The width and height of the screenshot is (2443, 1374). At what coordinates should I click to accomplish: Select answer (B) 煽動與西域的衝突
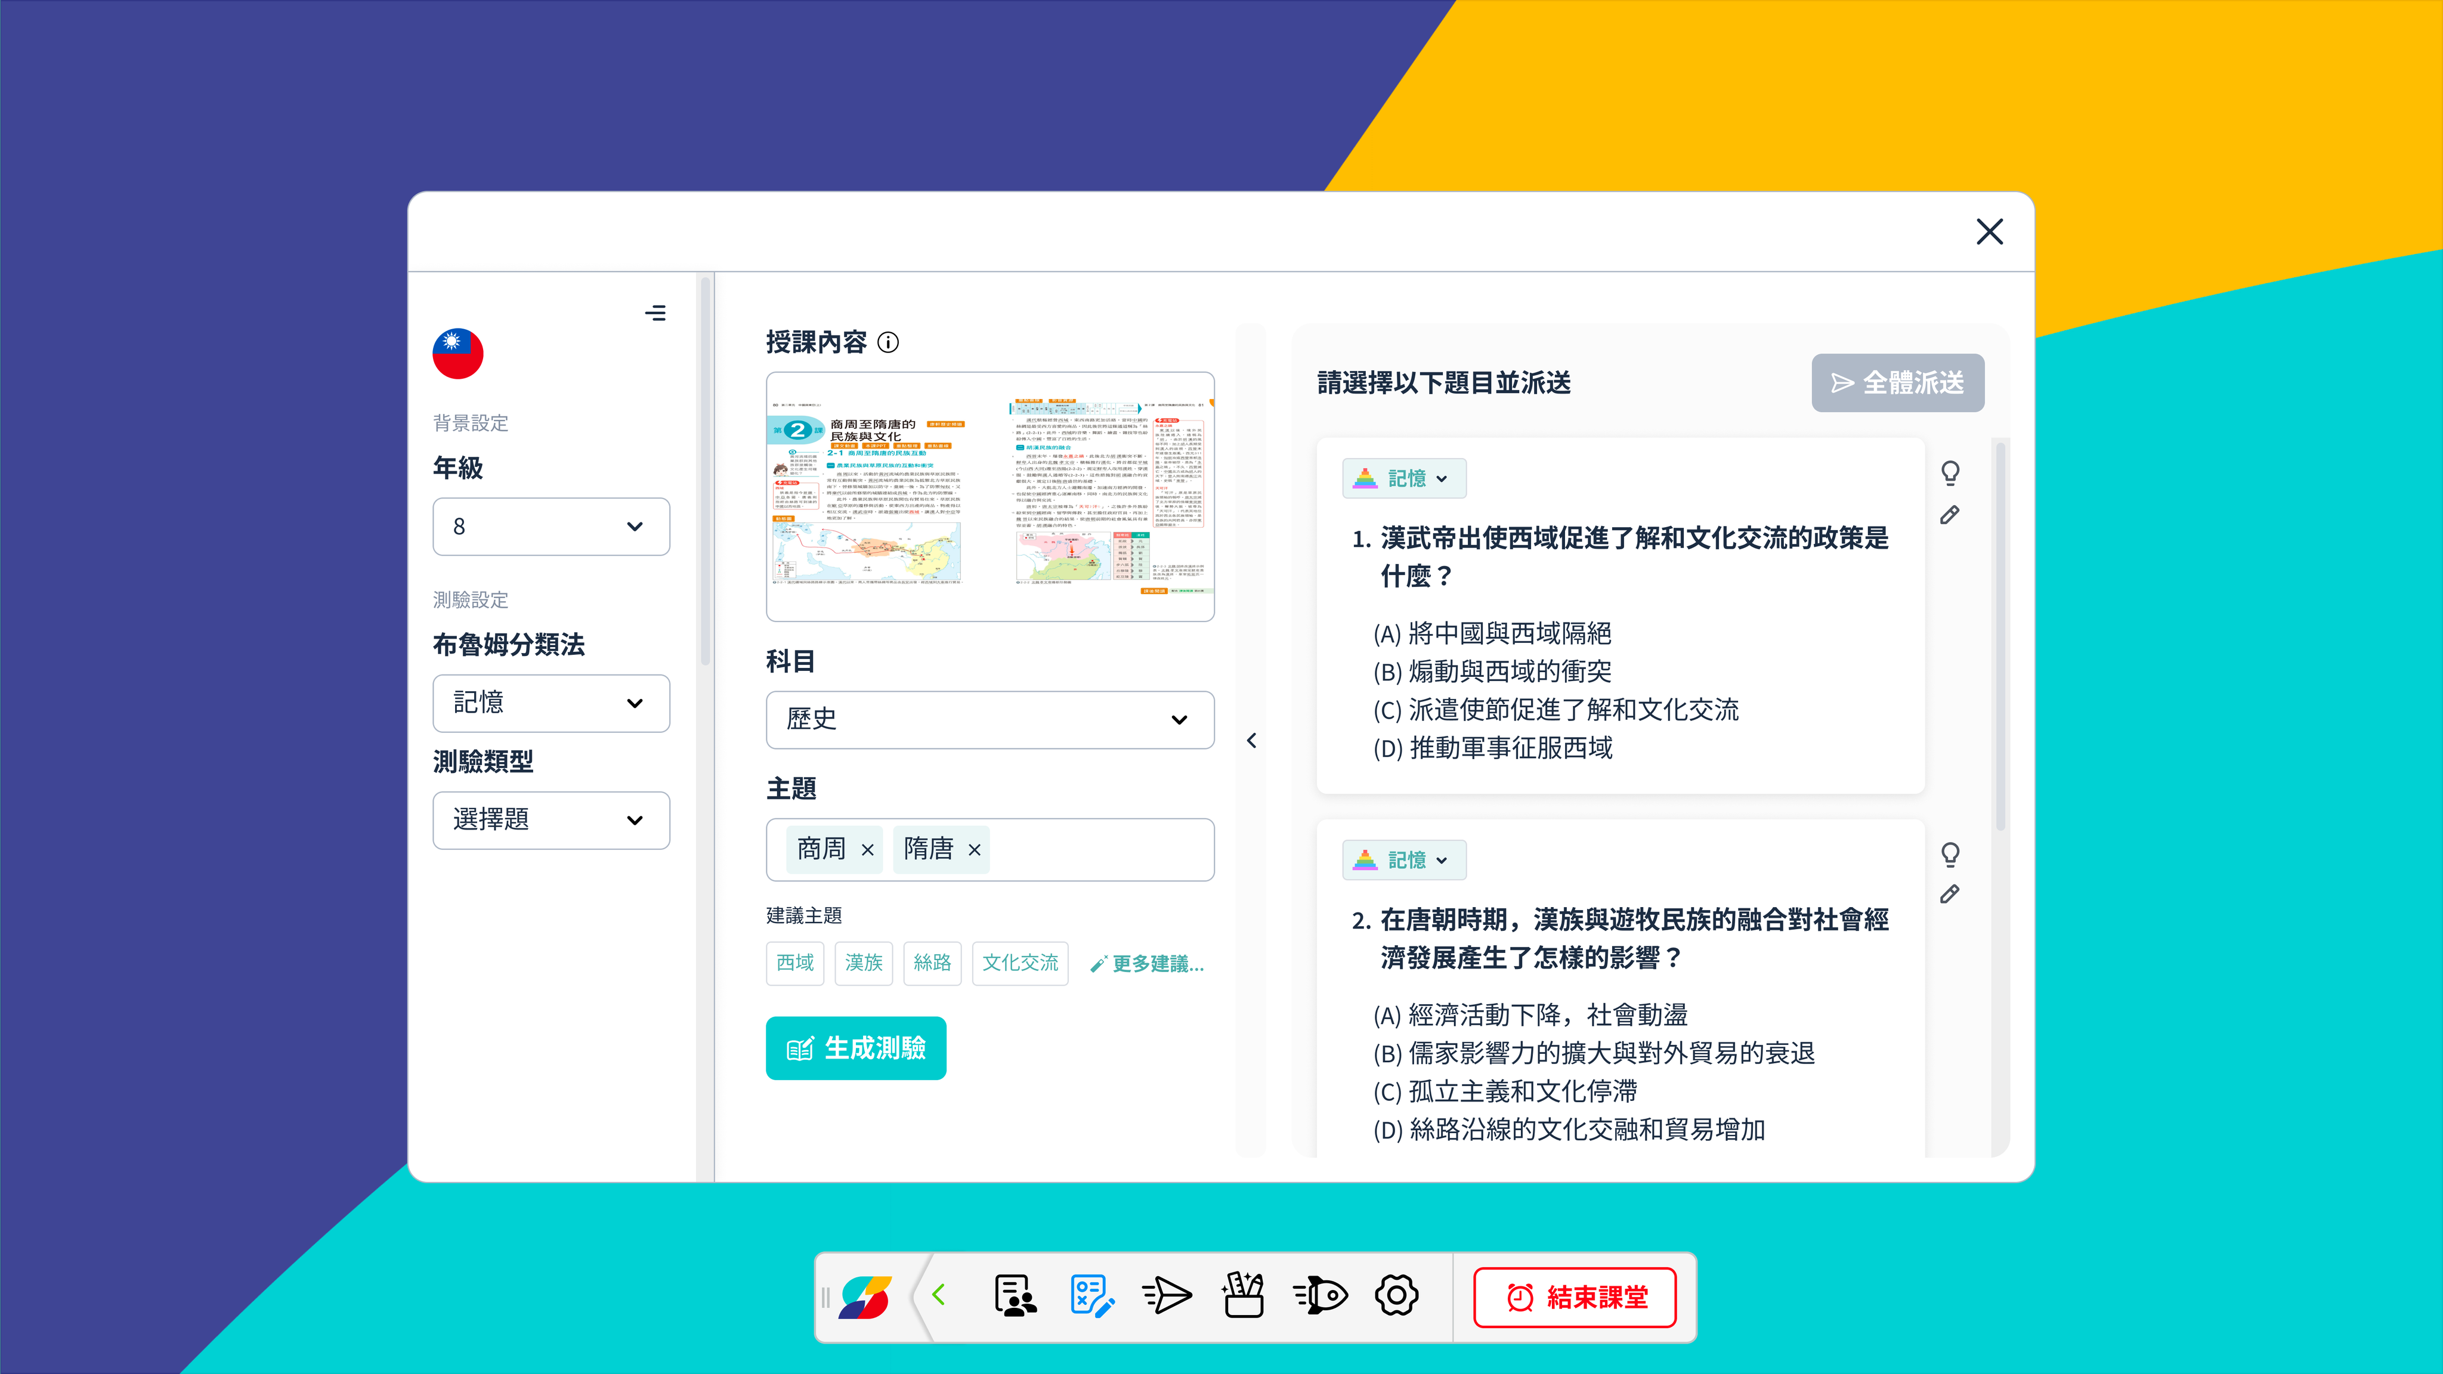click(x=1492, y=671)
